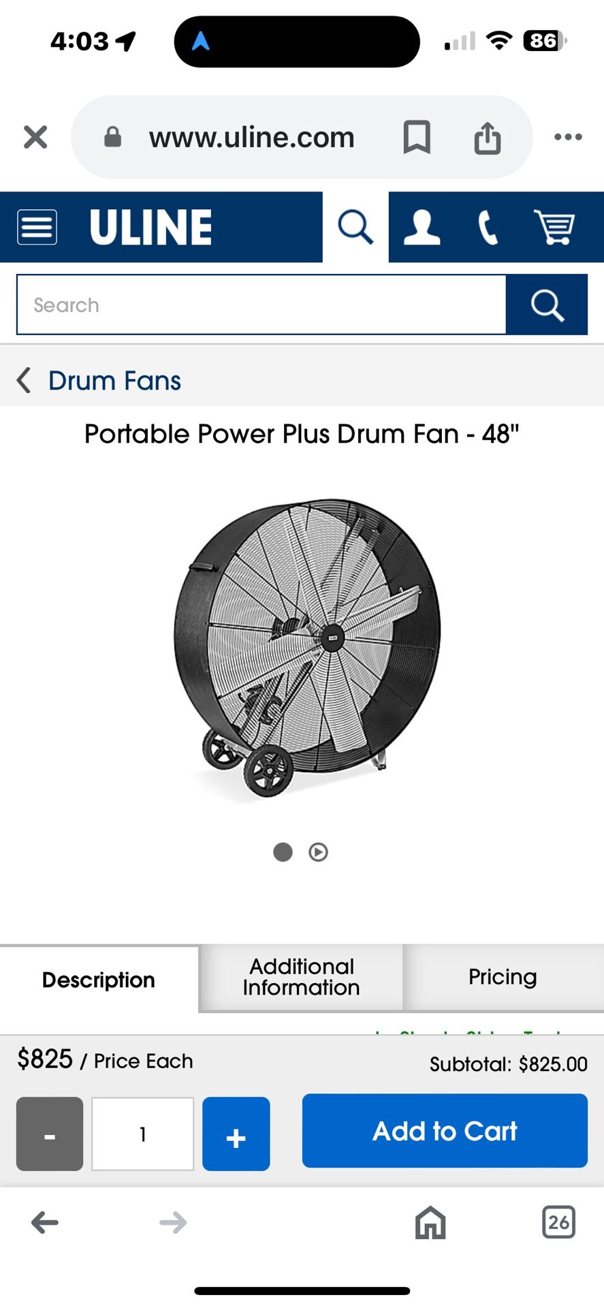
Task: Open the account profile icon
Action: [422, 227]
